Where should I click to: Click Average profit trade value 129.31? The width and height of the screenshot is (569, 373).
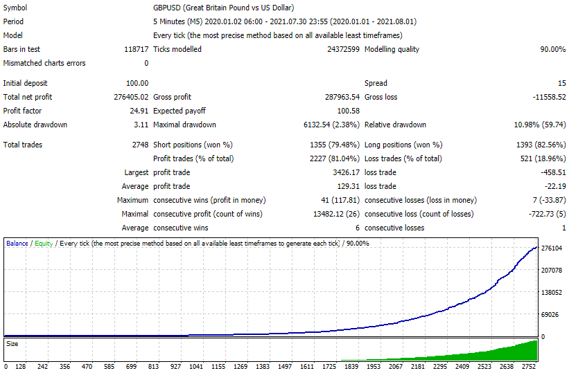pos(349,186)
